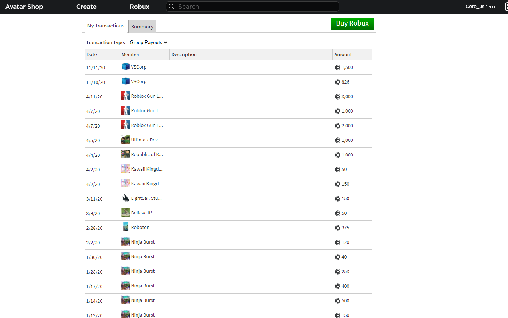
Task: Switch to the Summary tab
Action: [x=142, y=27]
